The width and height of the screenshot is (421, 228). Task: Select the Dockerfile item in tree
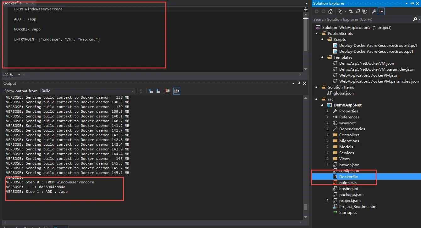pos(348,177)
